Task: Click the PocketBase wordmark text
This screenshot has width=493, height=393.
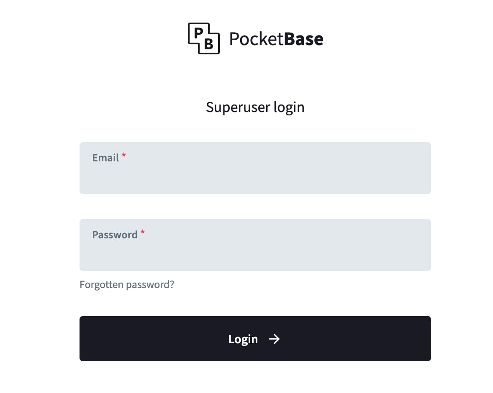Action: (276, 39)
